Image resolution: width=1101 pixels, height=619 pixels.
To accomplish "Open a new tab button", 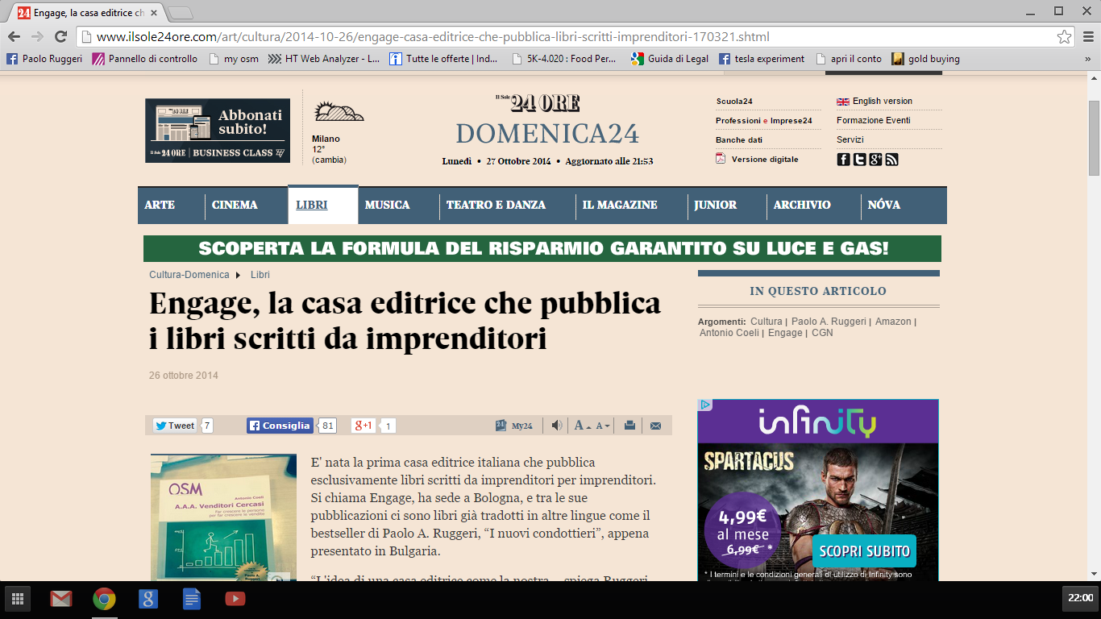I will point(181,12).
